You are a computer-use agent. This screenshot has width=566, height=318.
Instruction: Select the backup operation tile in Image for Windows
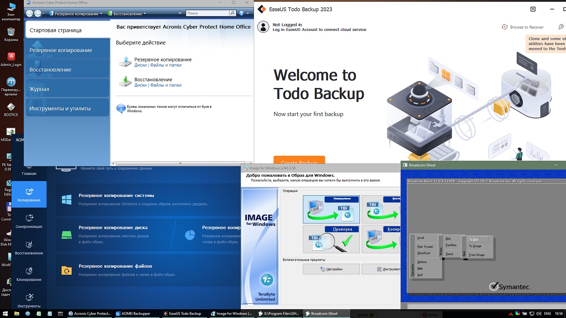[x=331, y=209]
